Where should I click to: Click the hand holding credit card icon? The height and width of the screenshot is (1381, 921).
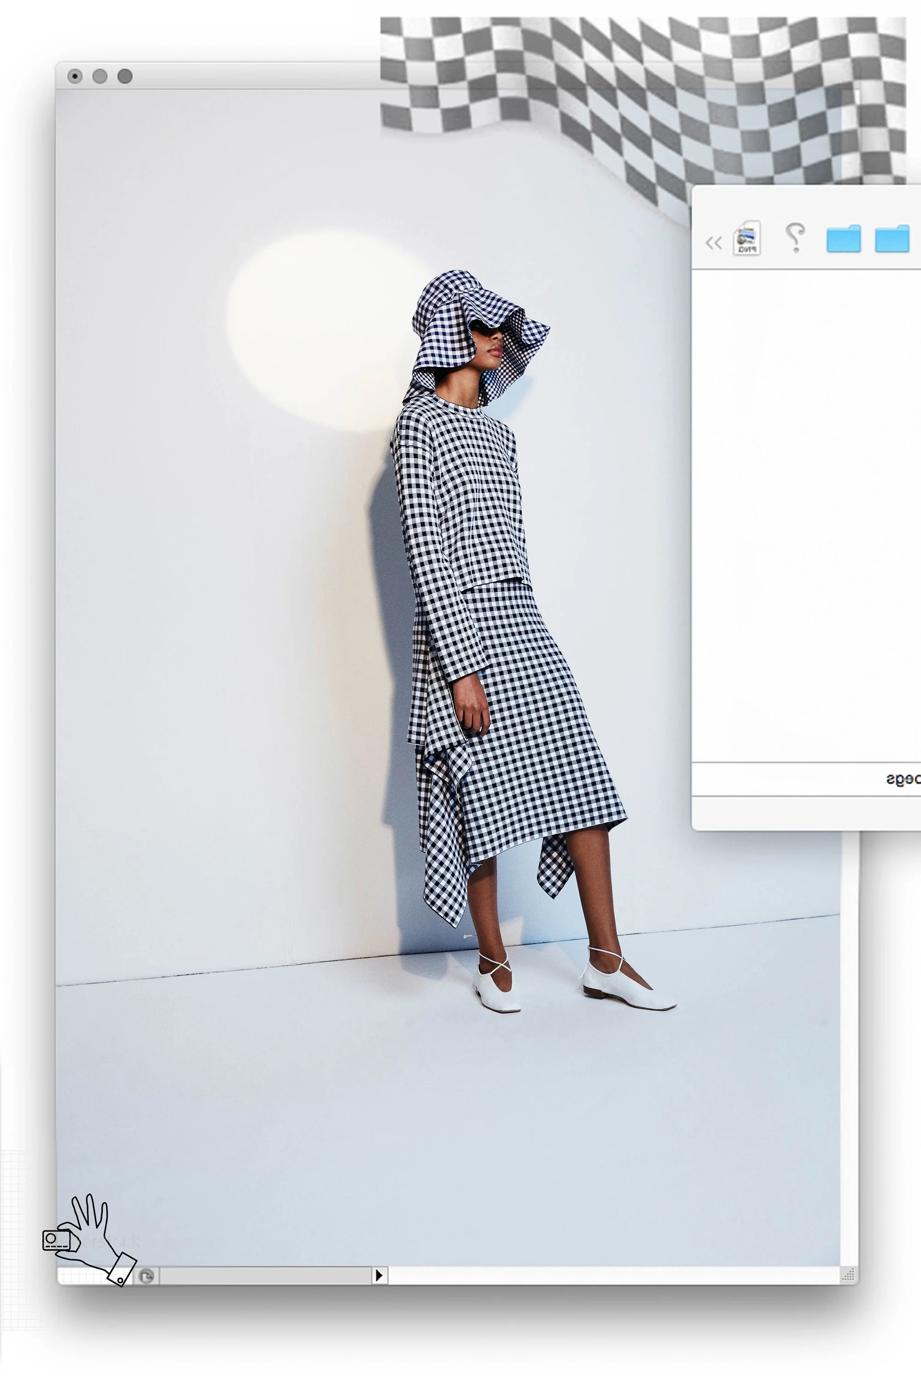(x=89, y=1240)
